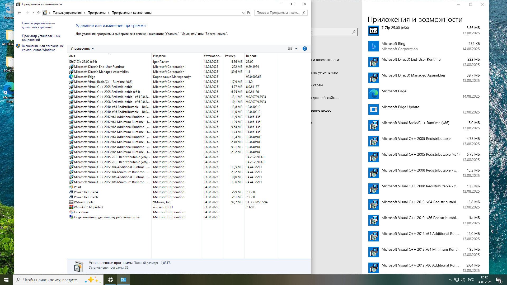The height and width of the screenshot is (285, 507).
Task: Open recent locations dropdown arrow near navigation
Action: [33, 13]
